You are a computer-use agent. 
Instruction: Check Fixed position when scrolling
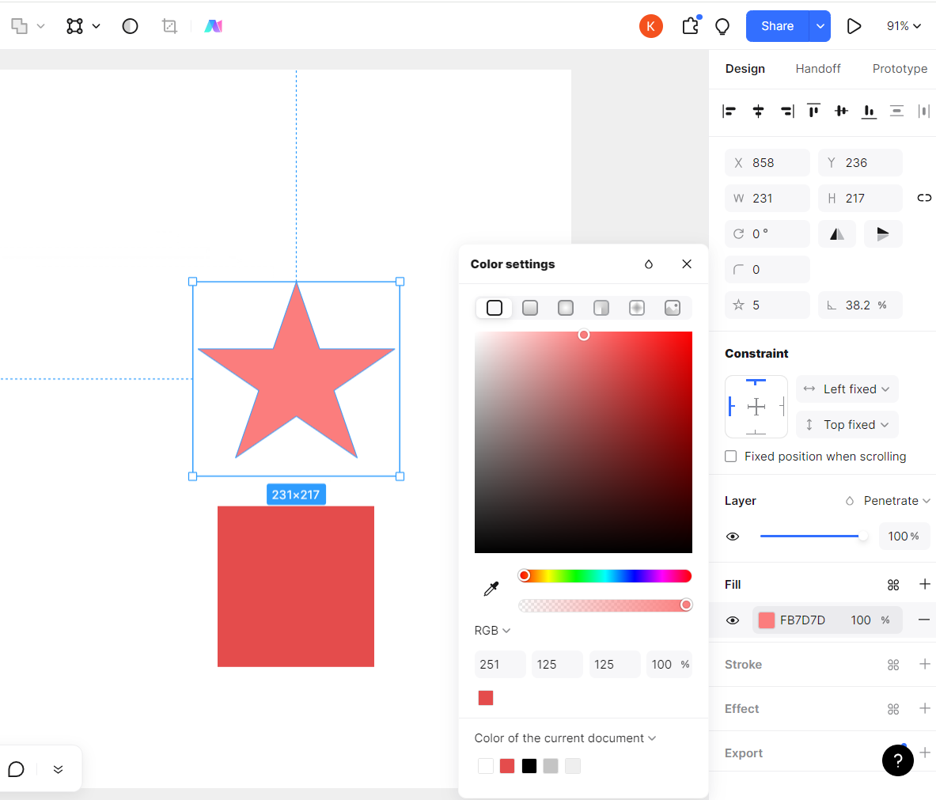pos(730,457)
